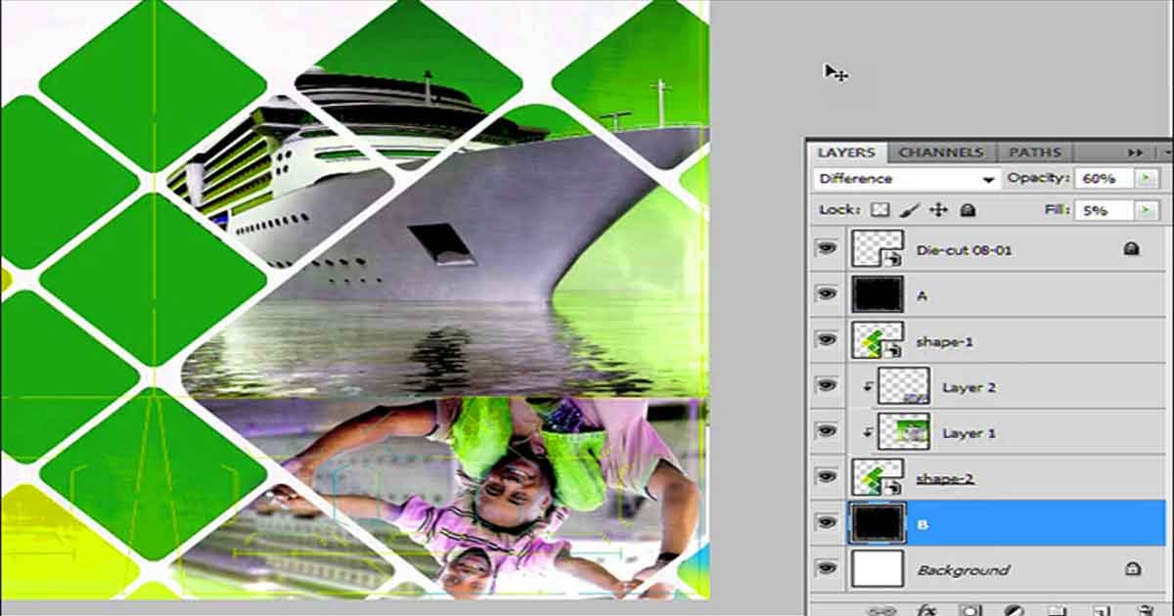Image resolution: width=1174 pixels, height=616 pixels.
Task: Toggle lock image pixels brush icon
Action: point(908,209)
